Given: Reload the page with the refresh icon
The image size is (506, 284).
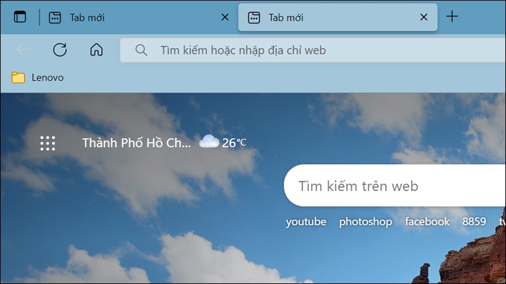Looking at the screenshot, I should coord(59,50).
